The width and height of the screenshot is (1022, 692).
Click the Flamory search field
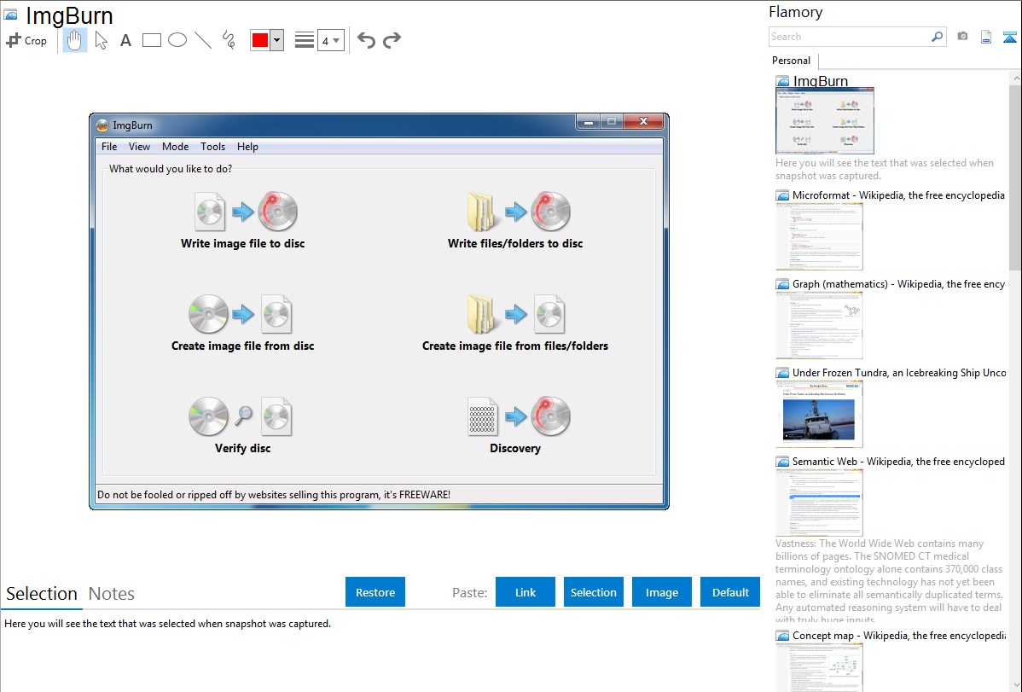(x=850, y=37)
